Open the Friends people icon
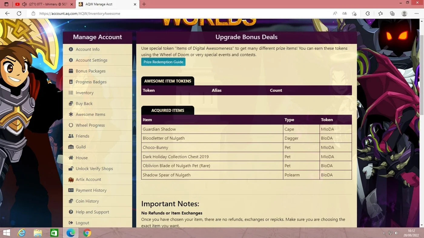Screen dimensions: 424x238 point(71,136)
